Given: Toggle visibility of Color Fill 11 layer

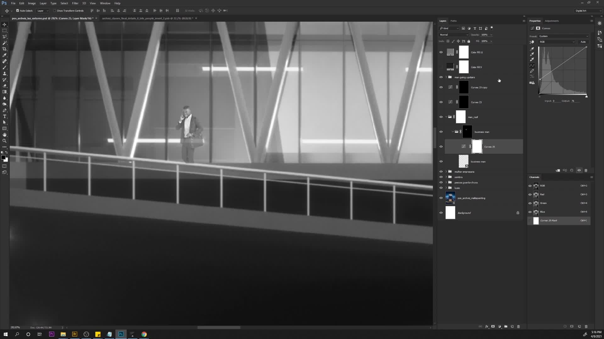Looking at the screenshot, I should pos(441,52).
